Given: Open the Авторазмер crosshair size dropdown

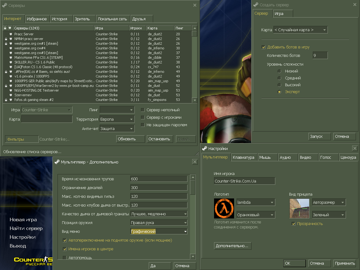Looking at the screenshot, I should click(x=329, y=202).
